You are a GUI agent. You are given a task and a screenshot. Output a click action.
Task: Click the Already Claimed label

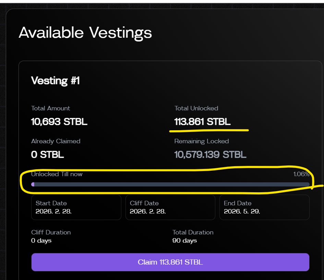56,141
